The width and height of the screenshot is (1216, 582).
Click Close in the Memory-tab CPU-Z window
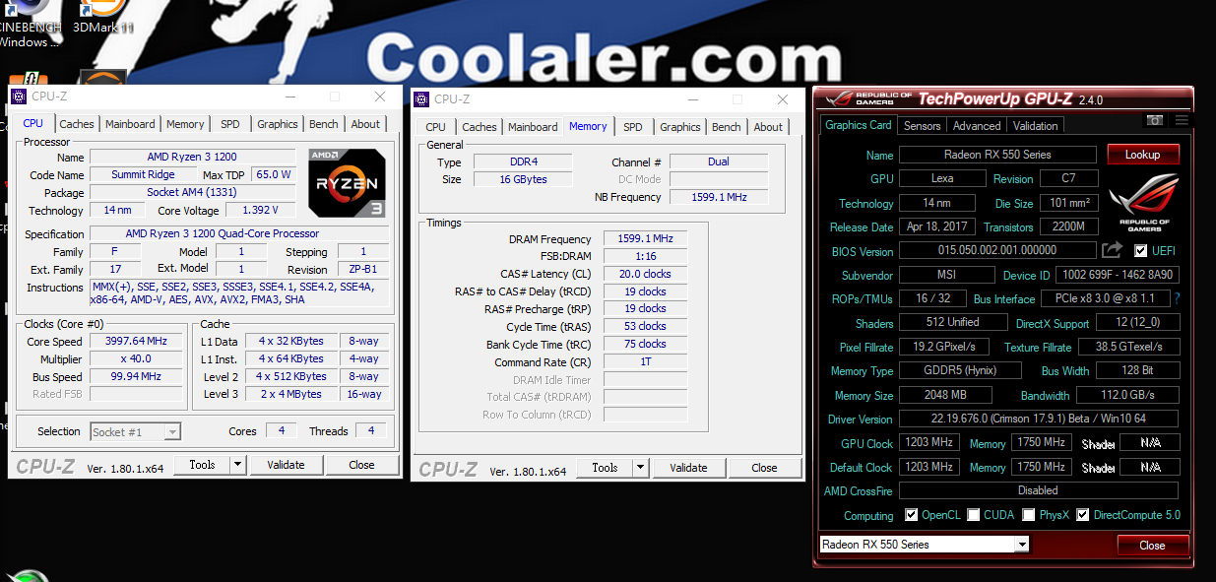point(764,468)
